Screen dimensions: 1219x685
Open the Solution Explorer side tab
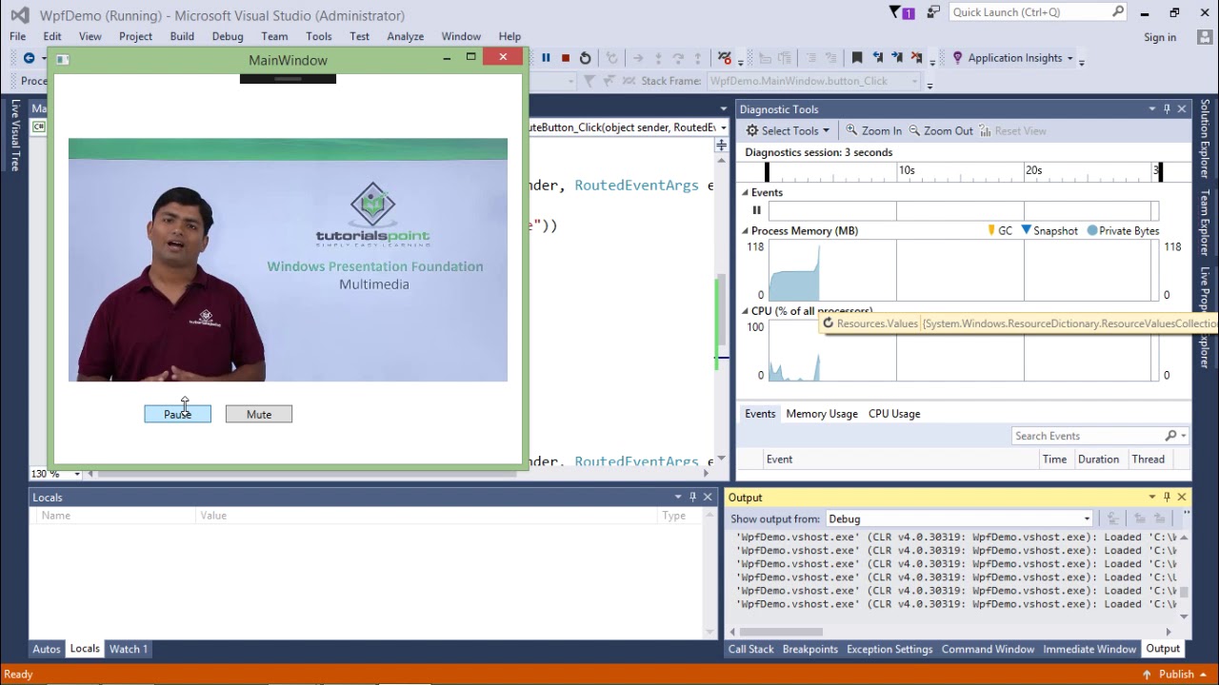[x=1205, y=139]
